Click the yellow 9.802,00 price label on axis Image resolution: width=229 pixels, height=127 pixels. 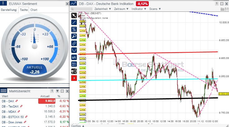click(224, 94)
